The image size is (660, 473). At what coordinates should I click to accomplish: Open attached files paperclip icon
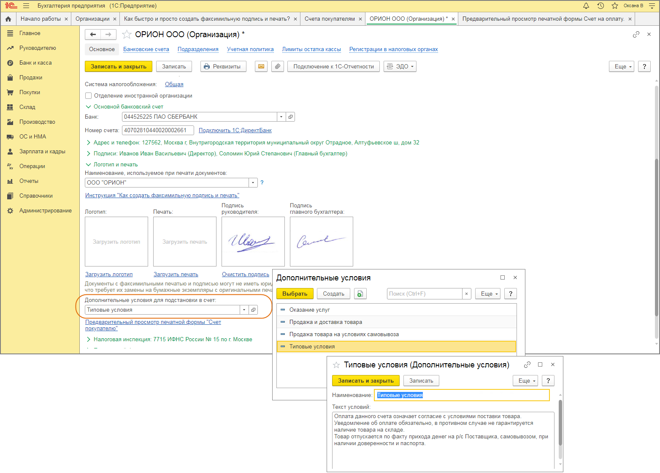(277, 66)
